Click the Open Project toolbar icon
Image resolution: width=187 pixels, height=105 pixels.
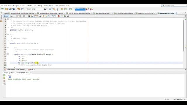(x=10, y=9)
